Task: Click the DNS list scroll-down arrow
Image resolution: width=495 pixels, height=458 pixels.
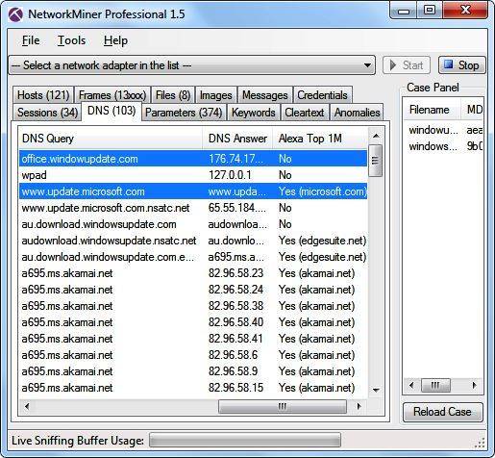Action: coord(376,391)
